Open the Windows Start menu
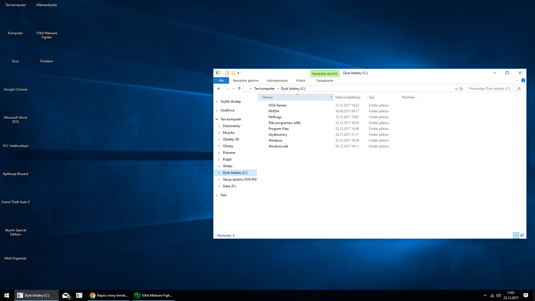535x301 pixels. coord(7,295)
